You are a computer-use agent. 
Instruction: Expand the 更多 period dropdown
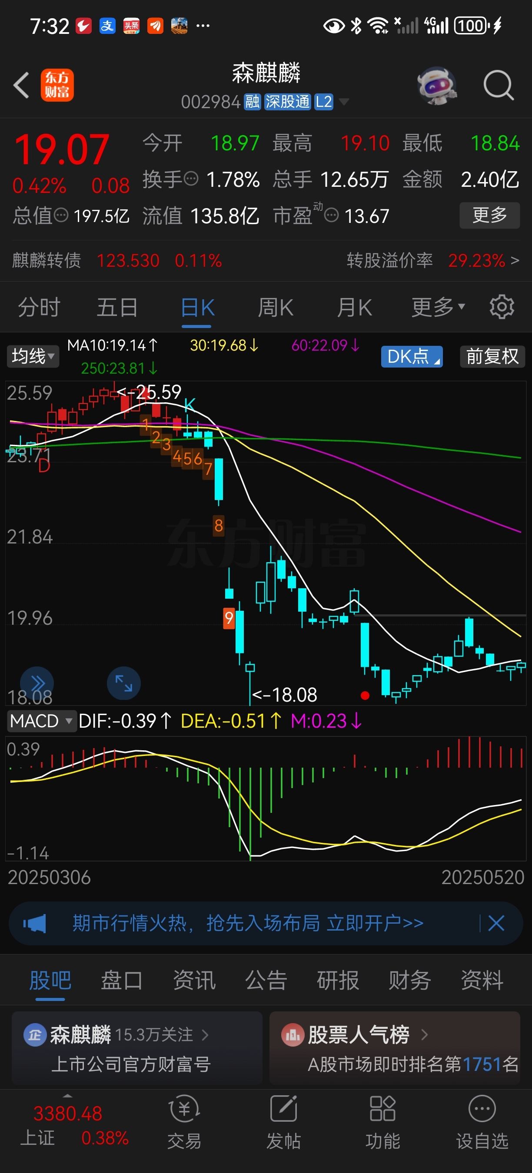point(438,307)
